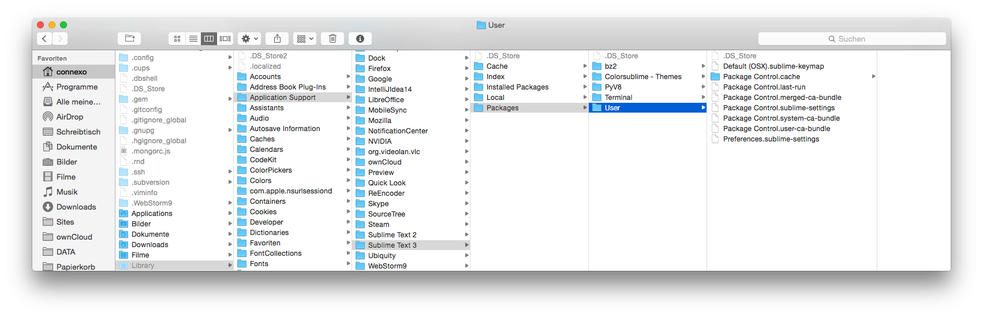Click the Suchen search field

click(852, 39)
